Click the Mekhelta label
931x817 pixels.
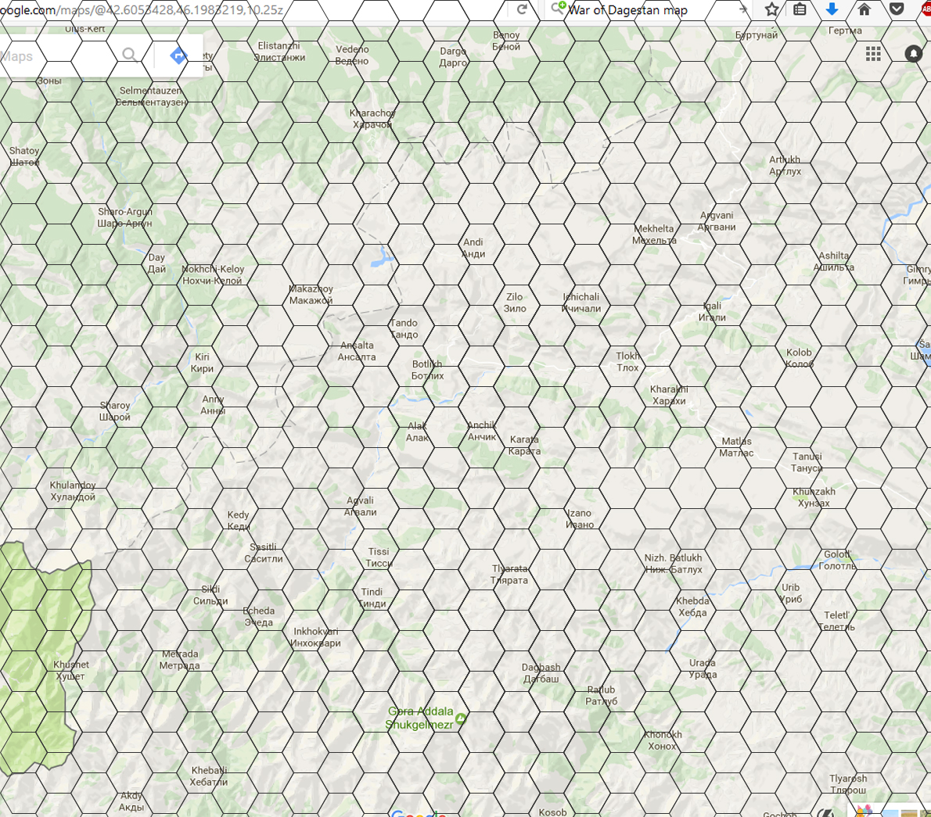(654, 235)
